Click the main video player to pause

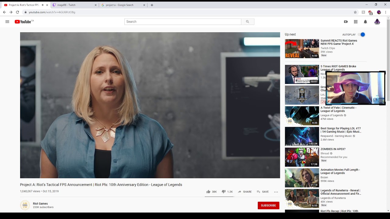coord(150,105)
